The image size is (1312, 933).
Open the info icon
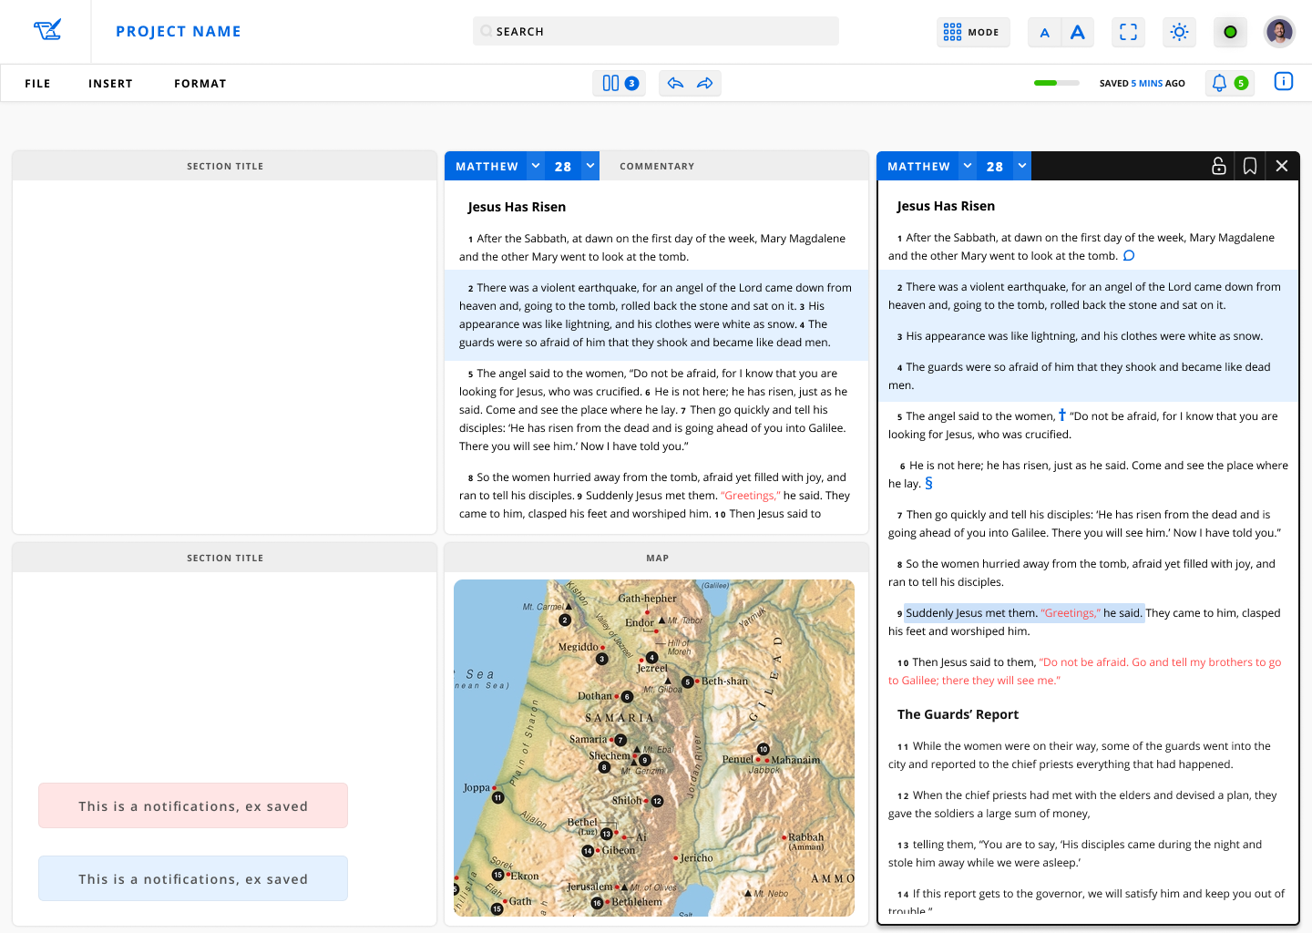(1284, 82)
